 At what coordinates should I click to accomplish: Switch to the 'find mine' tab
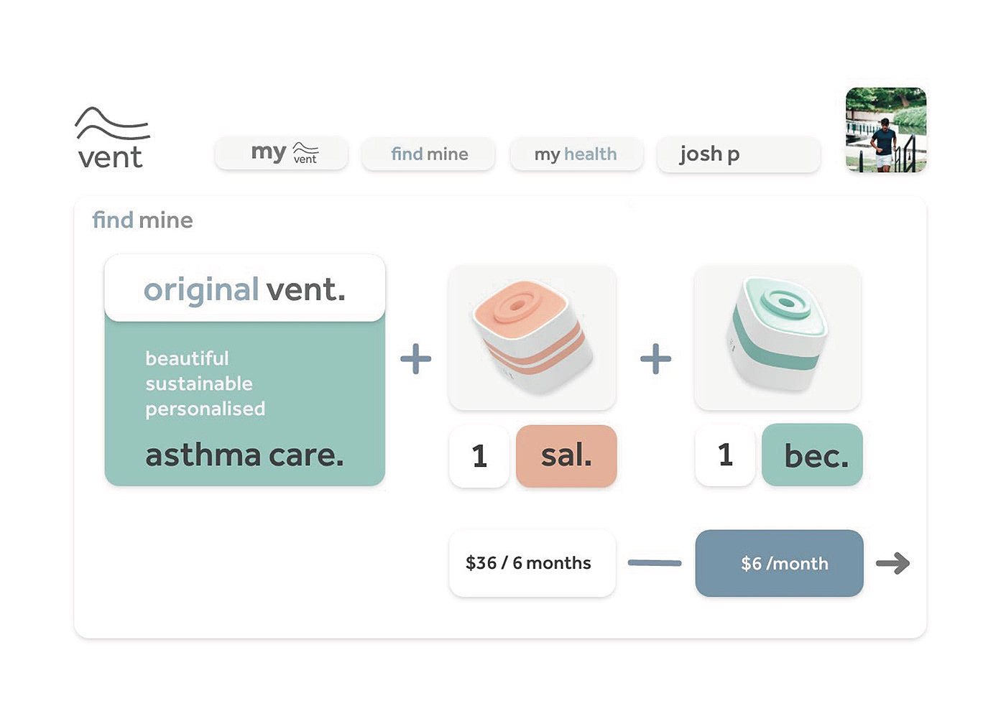pos(428,154)
